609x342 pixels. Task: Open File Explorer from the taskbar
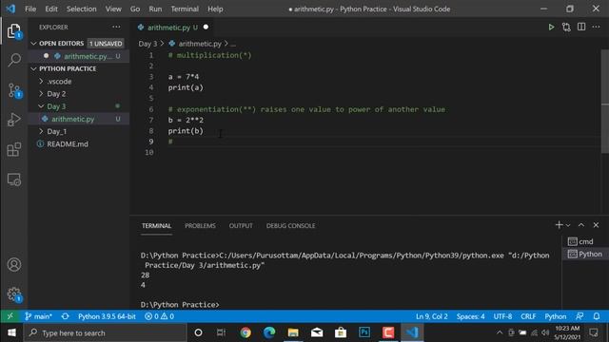click(293, 332)
